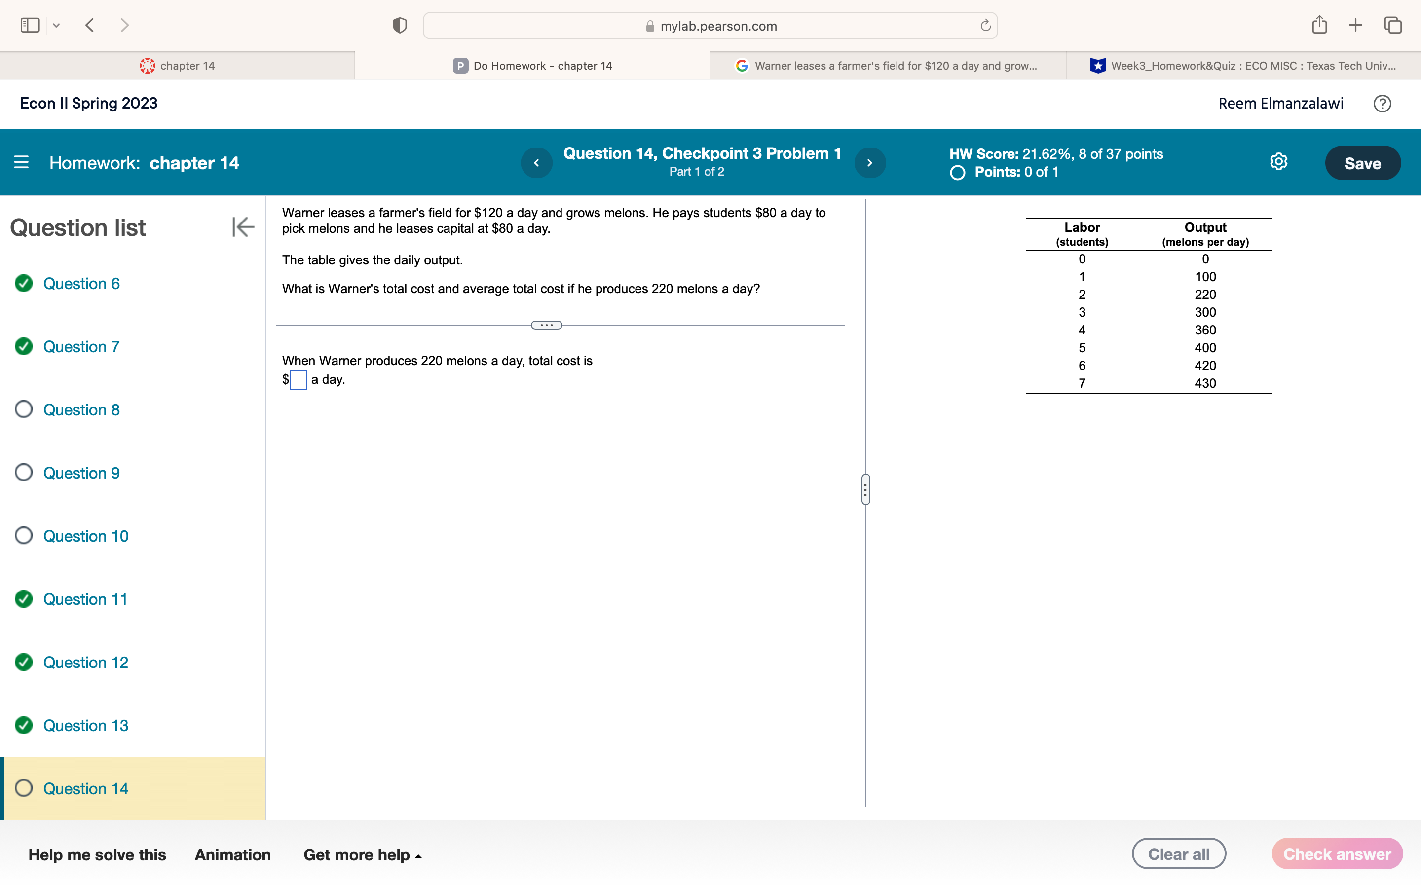Click the hamburger menu icon
Viewport: 1421px width, 888px height.
[x=22, y=163]
